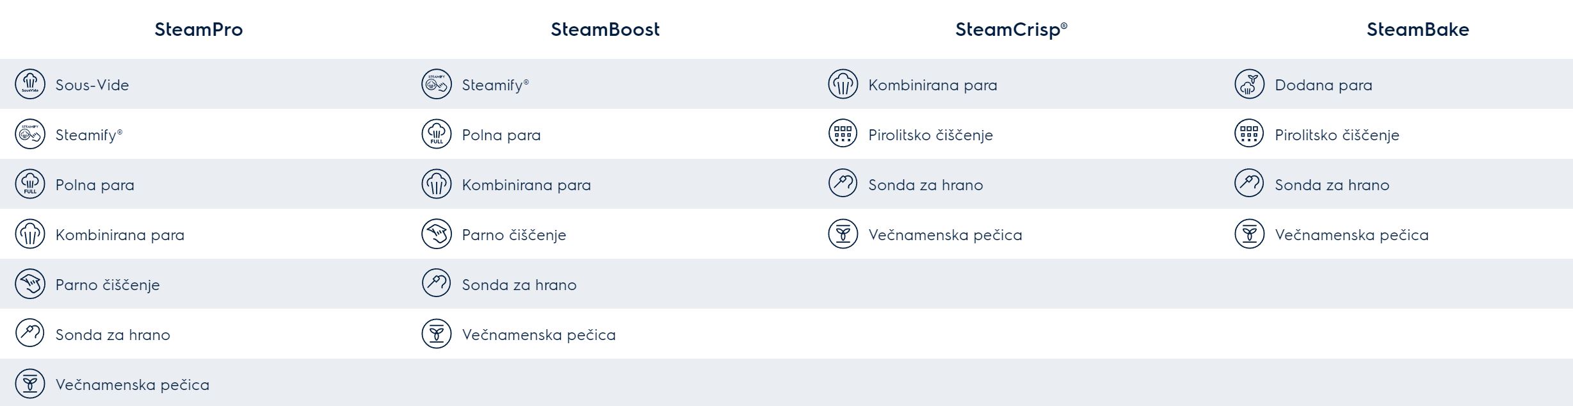Click Sonda za hrano icon under SteamBake
The height and width of the screenshot is (406, 1573).
pos(1249,184)
